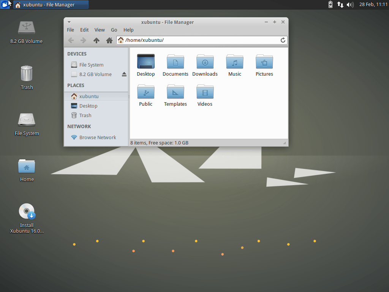Open the Whisker applications menu

click(x=5, y=5)
